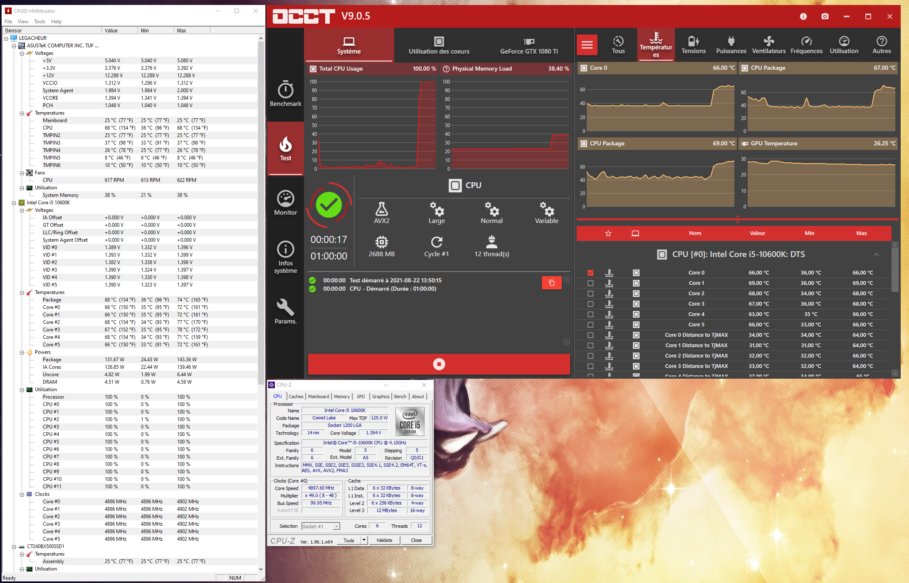Switch to the Caches tab in CPU-Z
909x583 pixels.
[296, 397]
